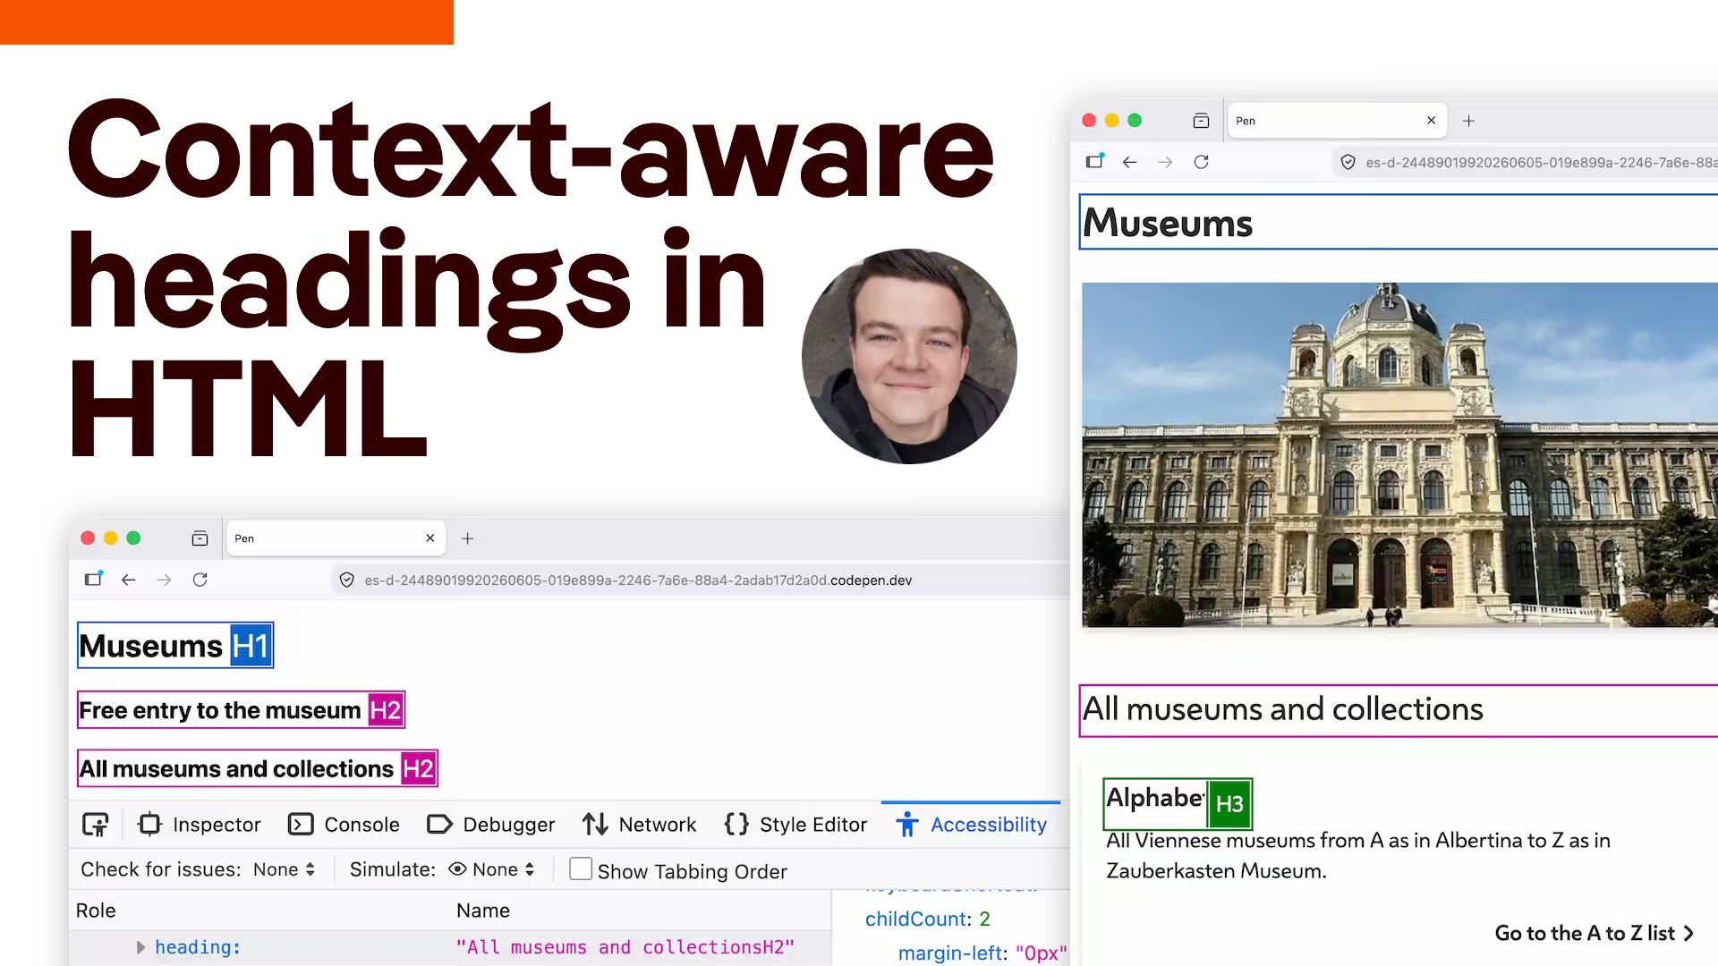
Task: Open the Inspector tab
Action: click(200, 825)
